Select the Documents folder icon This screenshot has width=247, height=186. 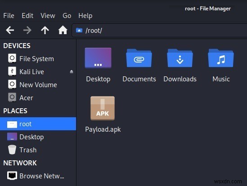click(139, 58)
